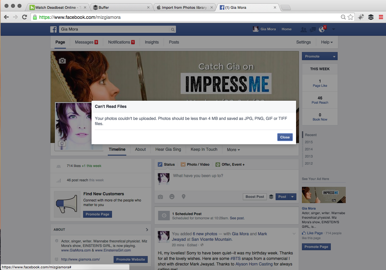Screen dimensions: 386x270
Task: Open 6 new photos link
Action: pyautogui.click(x=205, y=234)
